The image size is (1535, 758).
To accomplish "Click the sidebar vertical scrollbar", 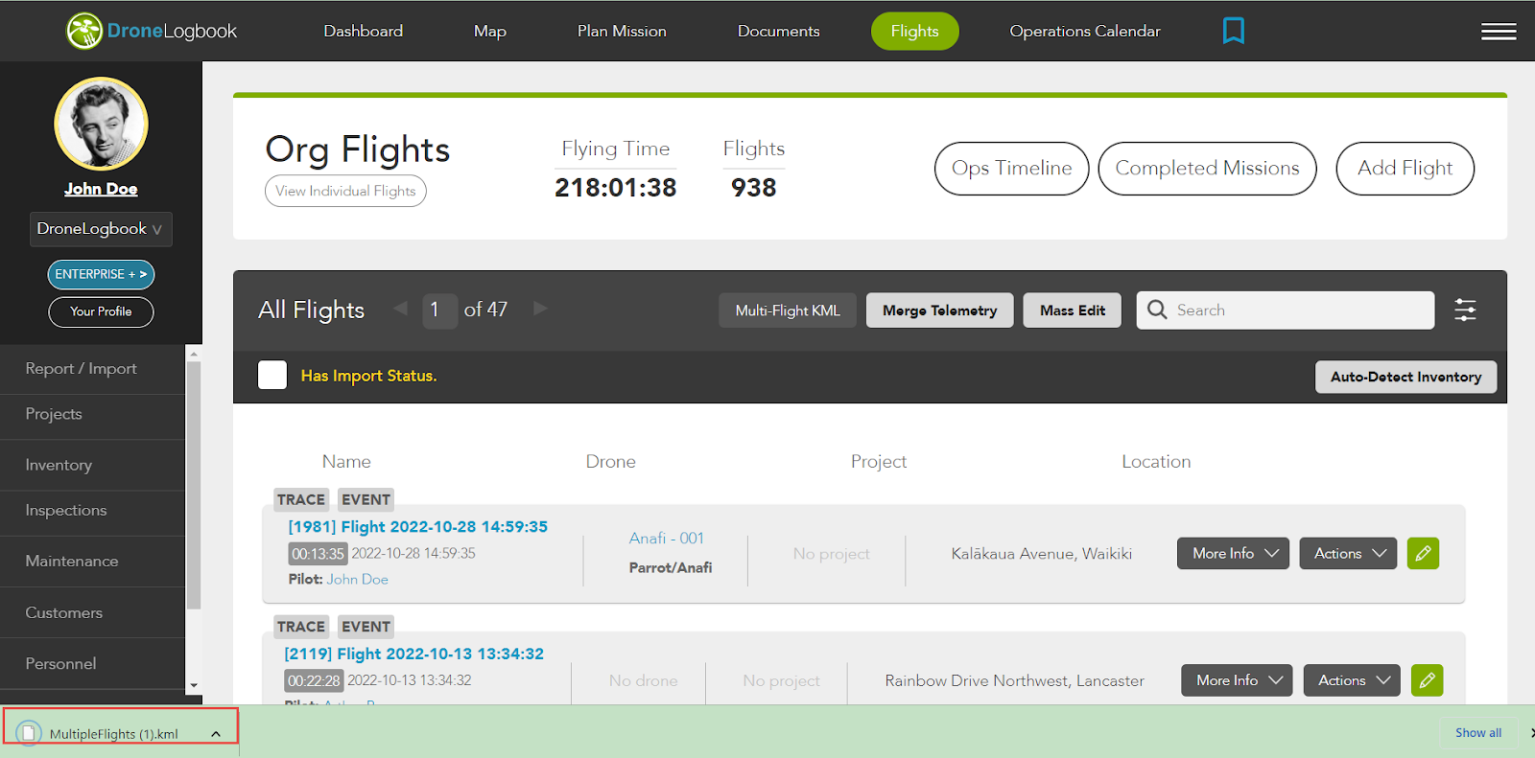I will pyautogui.click(x=193, y=485).
